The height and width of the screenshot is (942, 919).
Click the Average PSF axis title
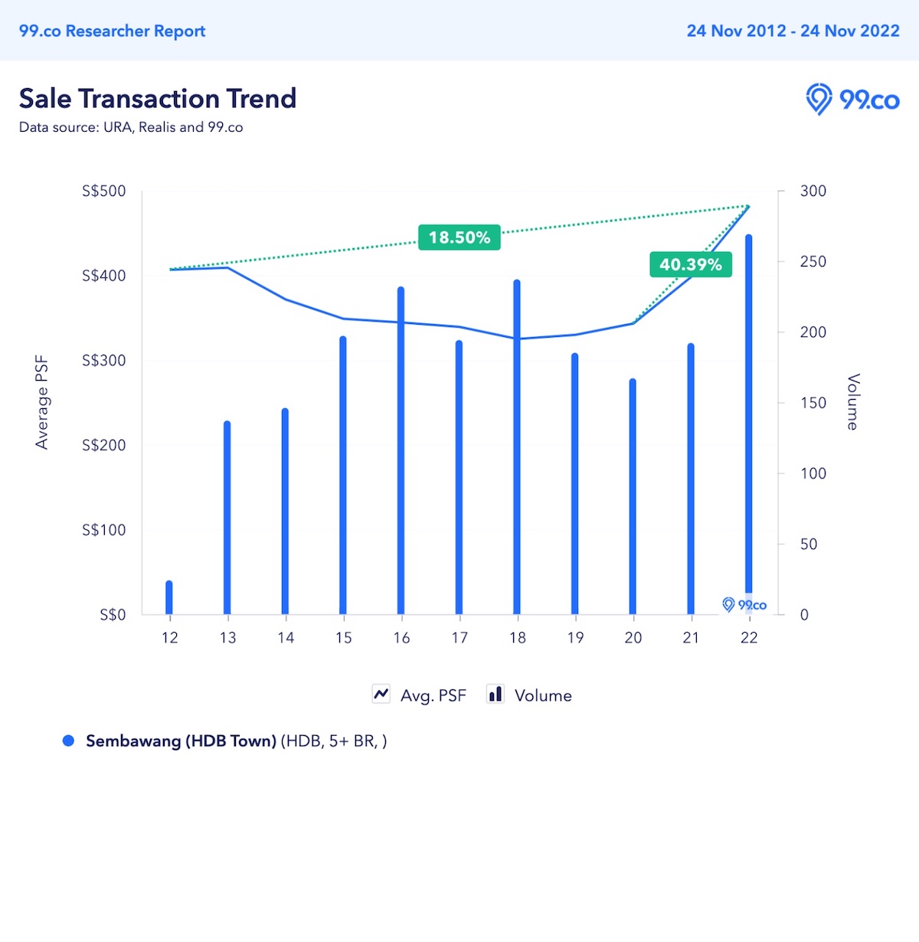click(42, 402)
